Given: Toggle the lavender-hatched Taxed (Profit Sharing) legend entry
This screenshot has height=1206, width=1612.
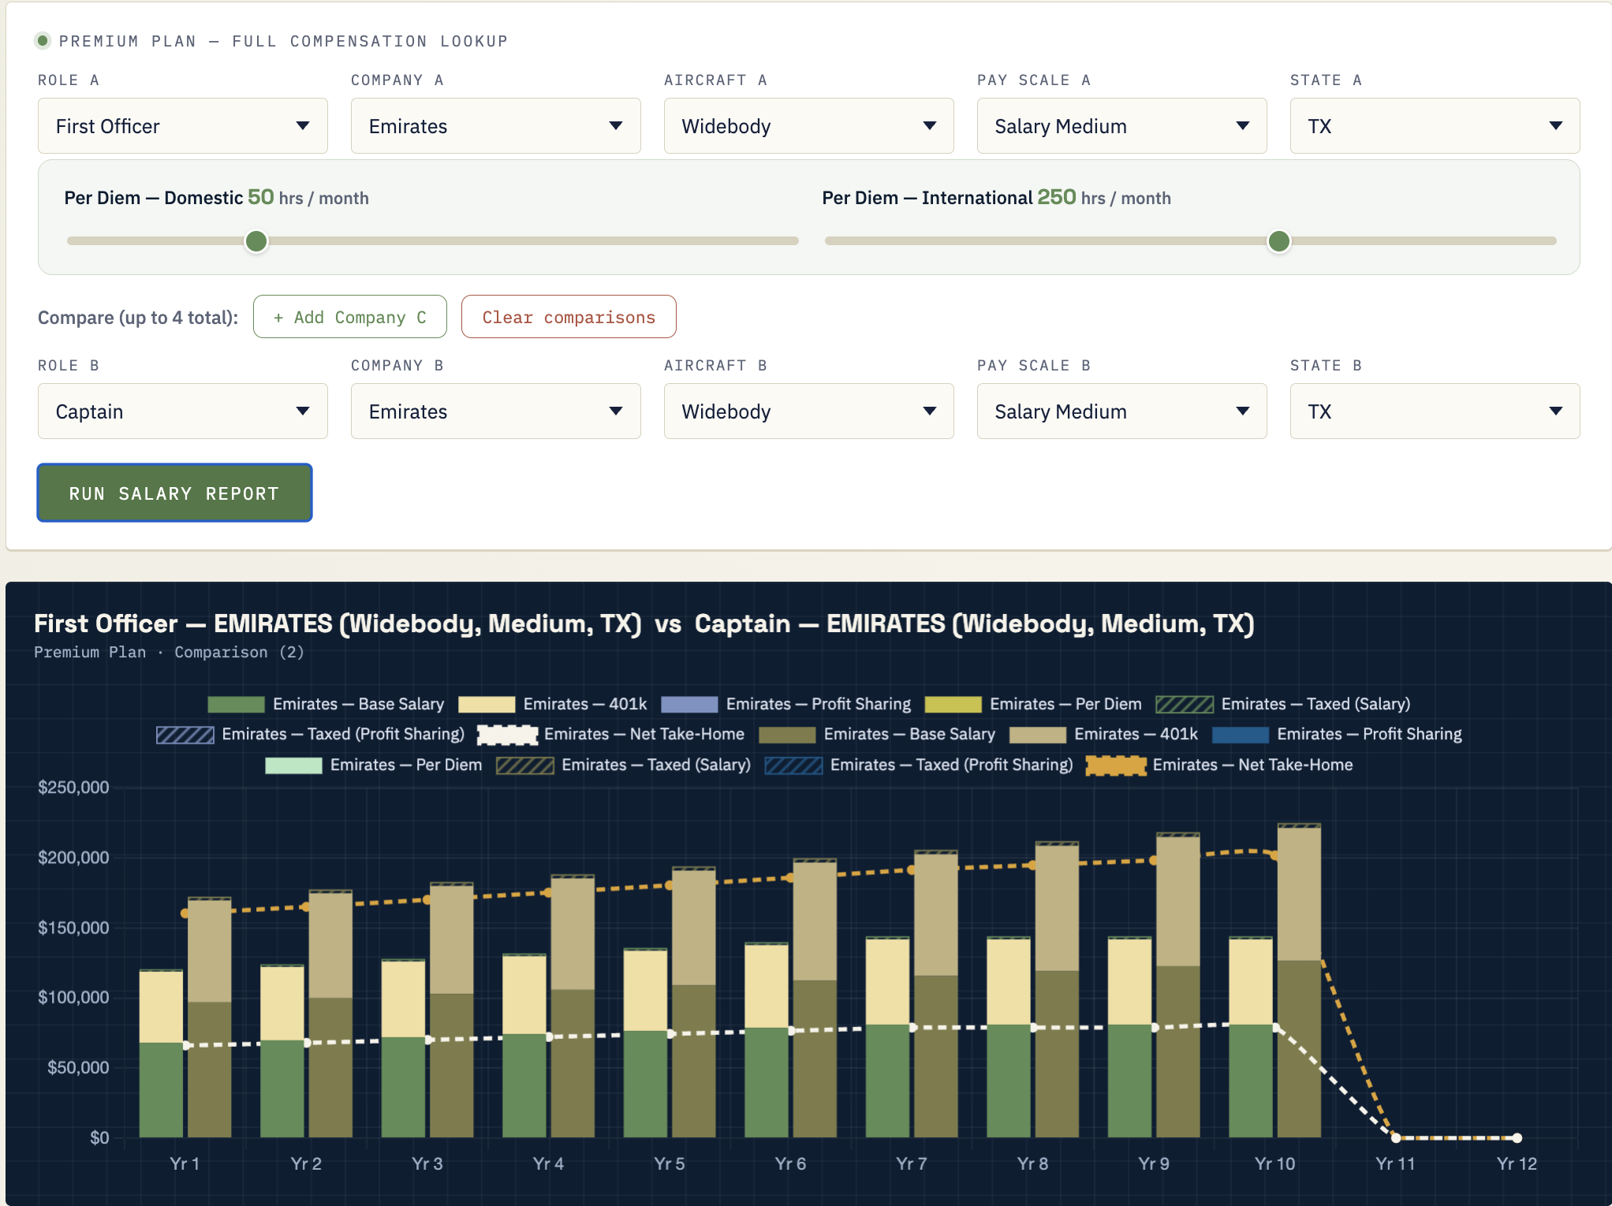Looking at the screenshot, I should [x=311, y=735].
